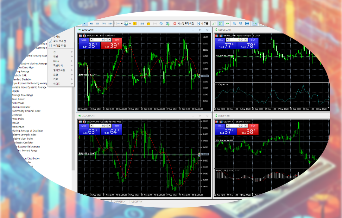Expand the 선 submenu

61,52
